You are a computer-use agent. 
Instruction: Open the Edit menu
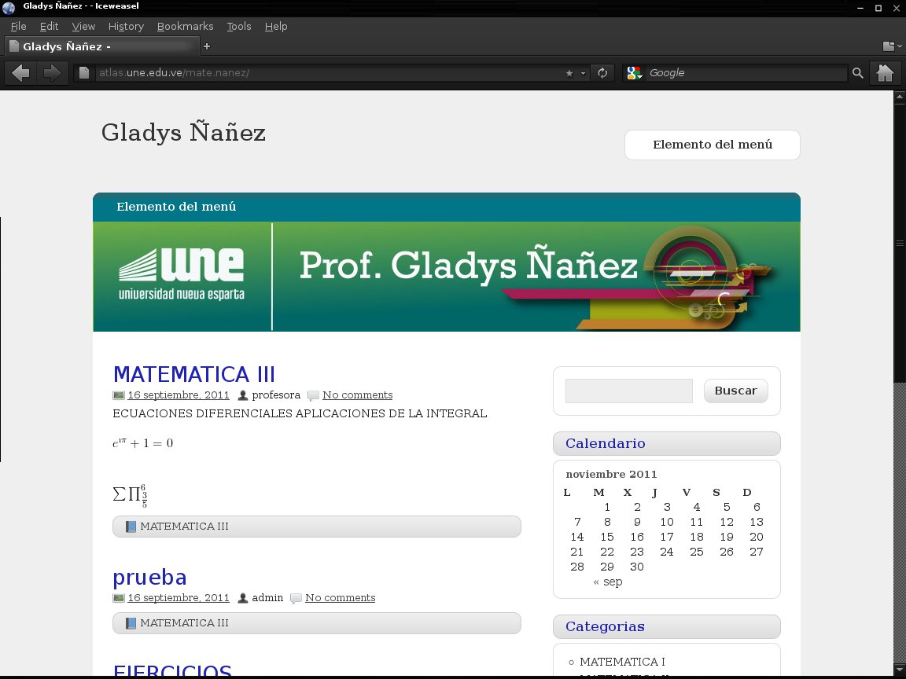49,26
